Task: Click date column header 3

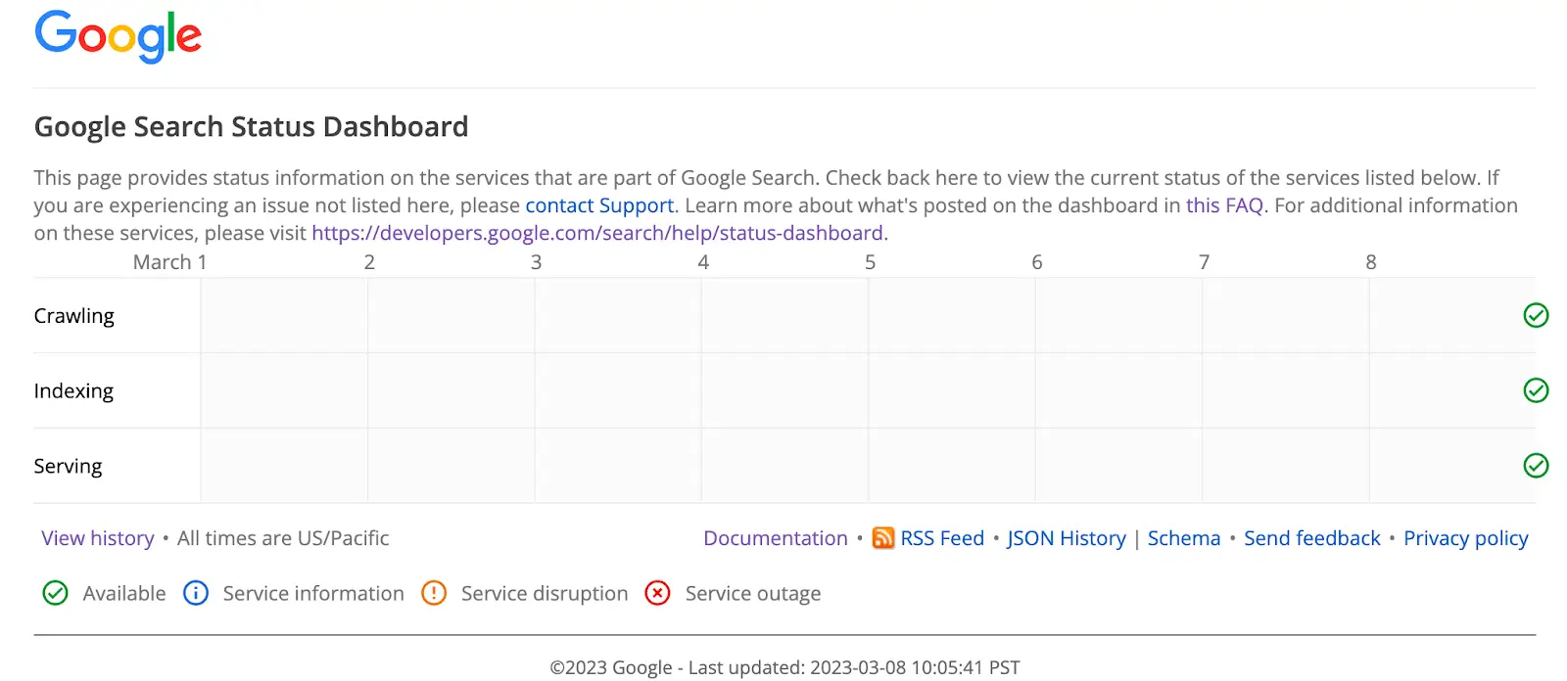Action: 537,262
